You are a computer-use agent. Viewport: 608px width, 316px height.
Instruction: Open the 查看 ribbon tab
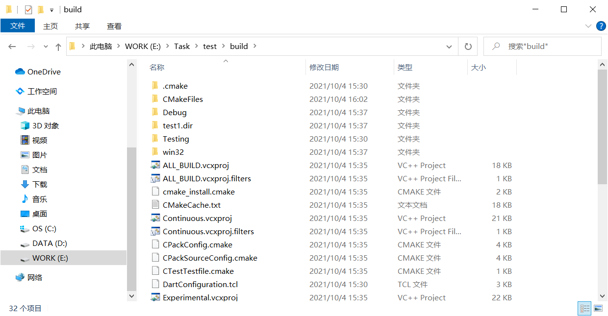coord(114,26)
